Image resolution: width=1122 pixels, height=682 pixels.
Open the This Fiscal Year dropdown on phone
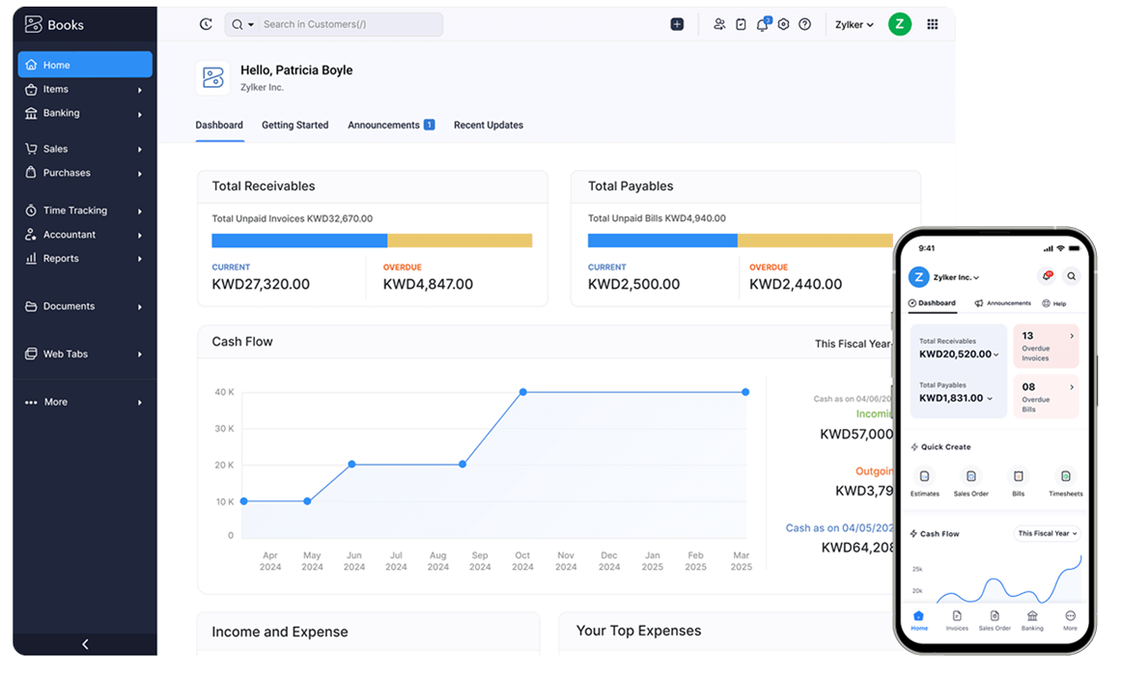click(1047, 533)
